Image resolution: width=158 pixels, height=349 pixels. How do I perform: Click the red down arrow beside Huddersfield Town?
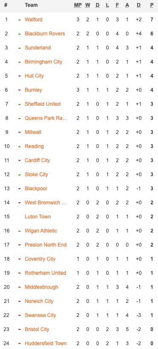(x=20, y=343)
